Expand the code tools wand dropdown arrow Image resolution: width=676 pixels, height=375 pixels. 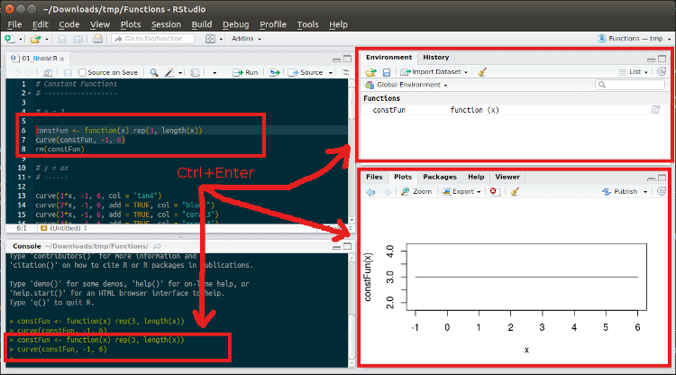pyautogui.click(x=180, y=73)
